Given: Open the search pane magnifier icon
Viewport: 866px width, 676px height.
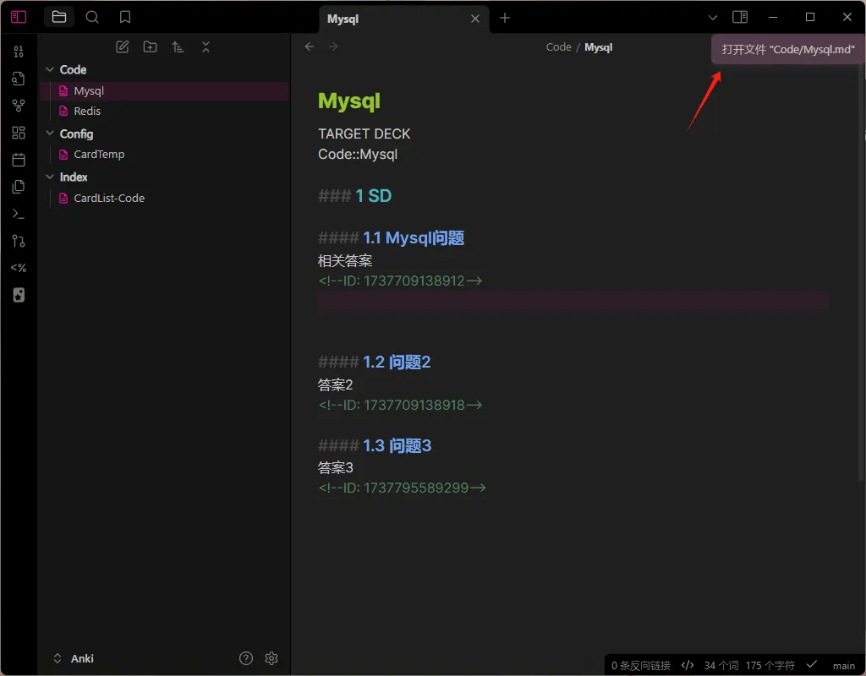Looking at the screenshot, I should click(x=92, y=17).
